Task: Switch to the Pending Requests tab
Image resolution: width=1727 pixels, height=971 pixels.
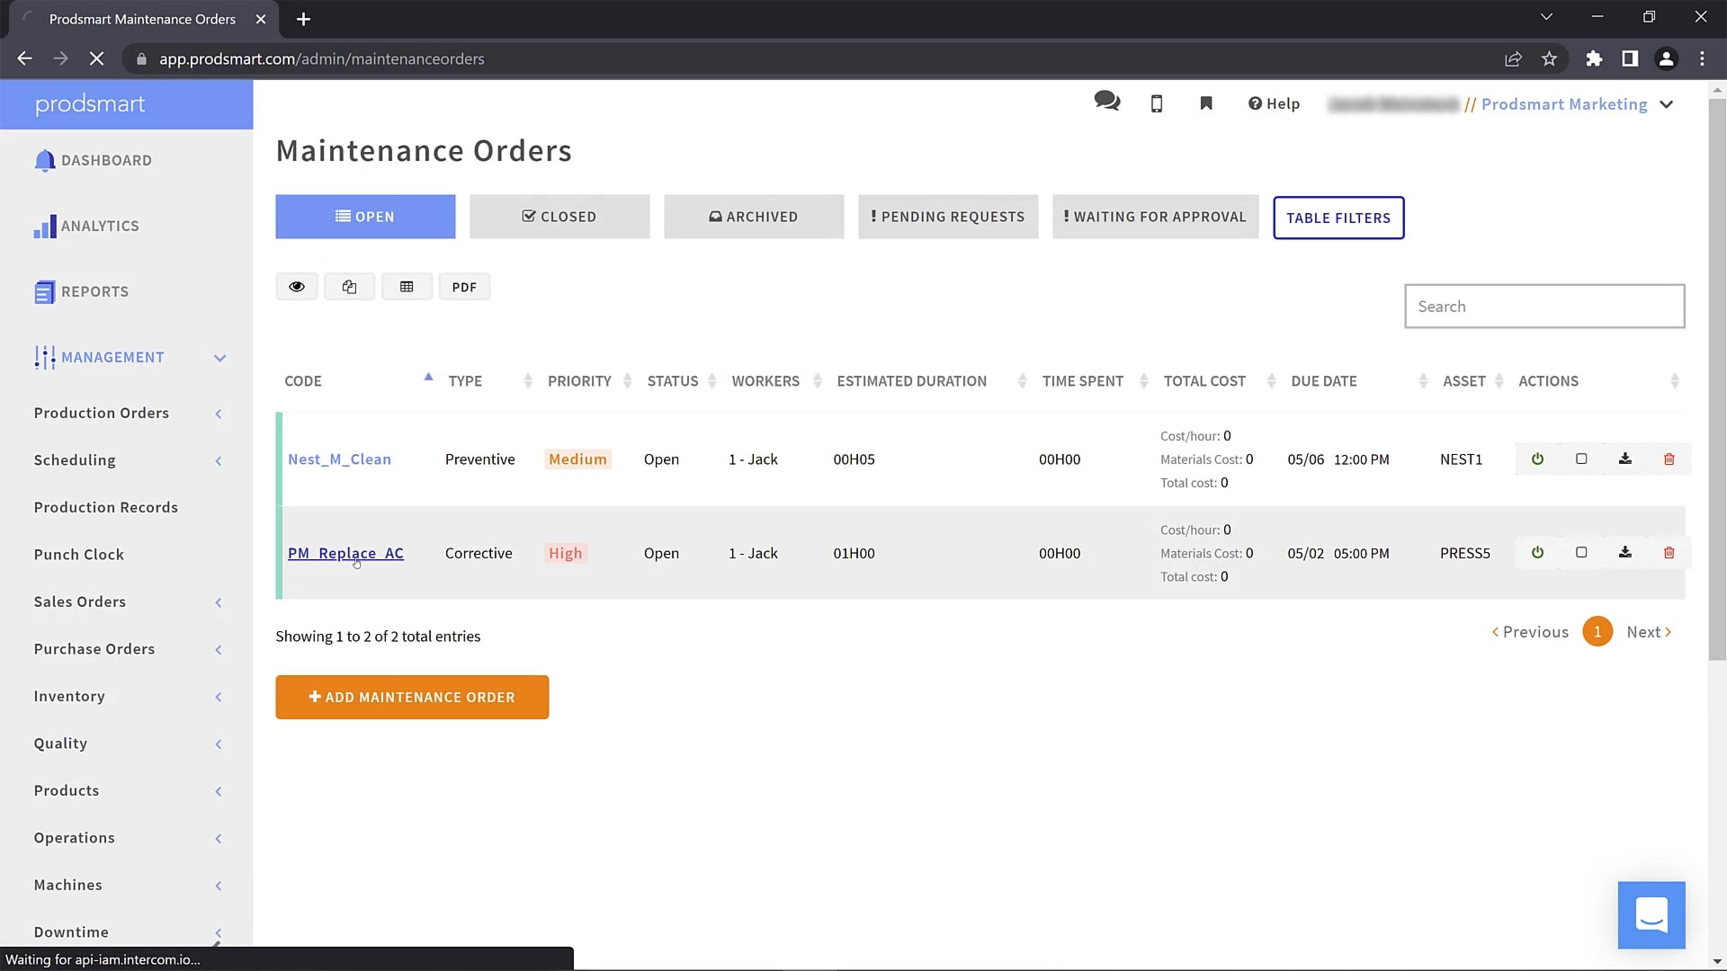Action: (x=948, y=217)
